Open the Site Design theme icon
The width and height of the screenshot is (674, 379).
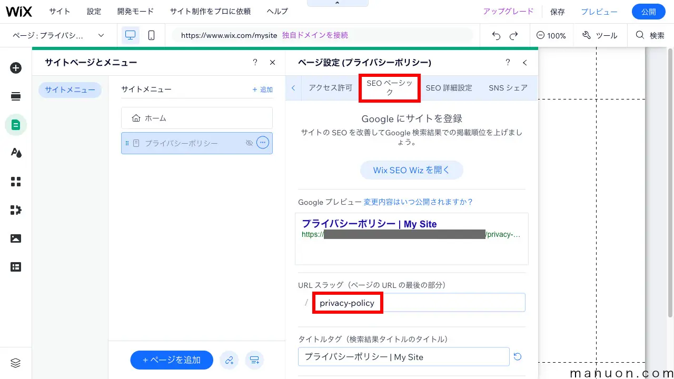tap(16, 153)
